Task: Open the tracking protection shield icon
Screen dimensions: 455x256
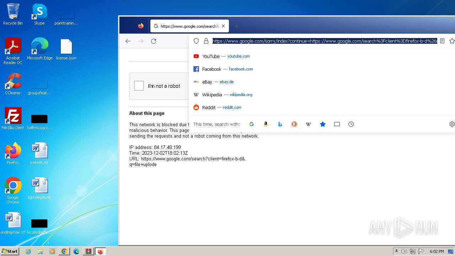Action: pos(196,41)
